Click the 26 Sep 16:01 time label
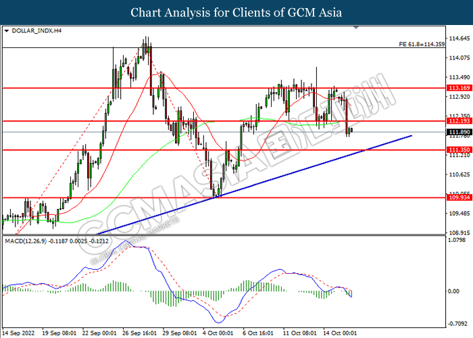The image size is (473, 338). (140, 333)
